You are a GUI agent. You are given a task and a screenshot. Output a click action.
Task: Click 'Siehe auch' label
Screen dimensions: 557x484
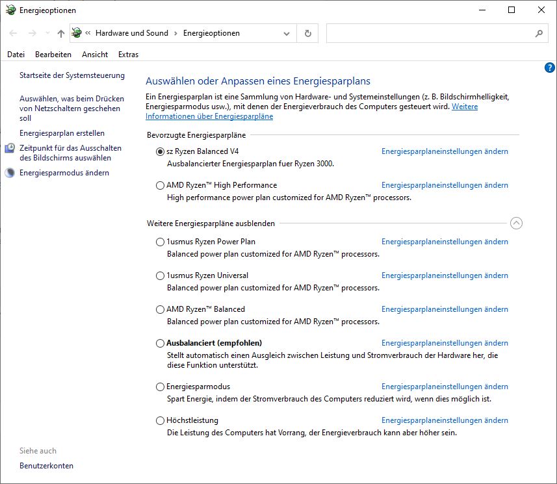pyautogui.click(x=38, y=451)
